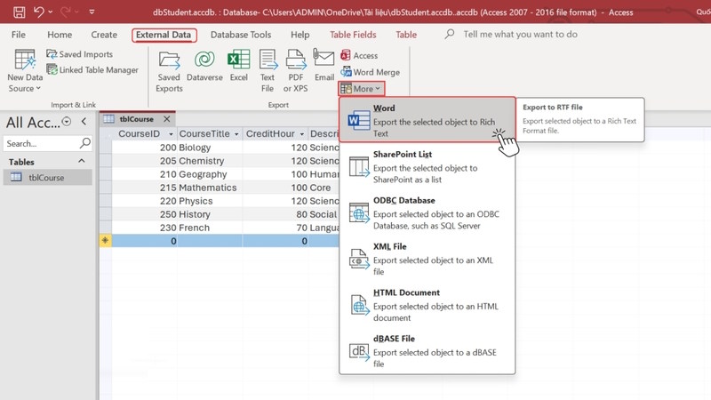Collapse the Tables group in navigation pane

[82, 162]
